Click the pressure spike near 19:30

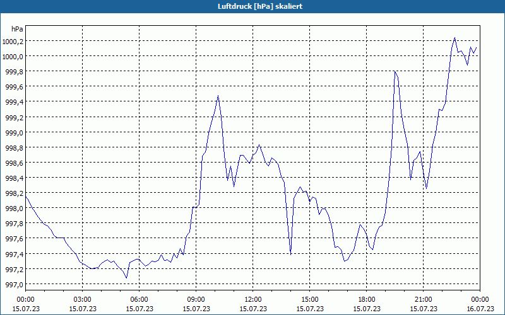click(x=395, y=71)
